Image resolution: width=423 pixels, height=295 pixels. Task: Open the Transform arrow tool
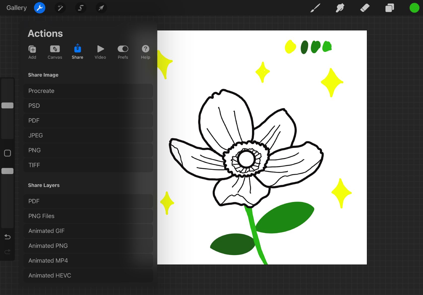pyautogui.click(x=101, y=8)
